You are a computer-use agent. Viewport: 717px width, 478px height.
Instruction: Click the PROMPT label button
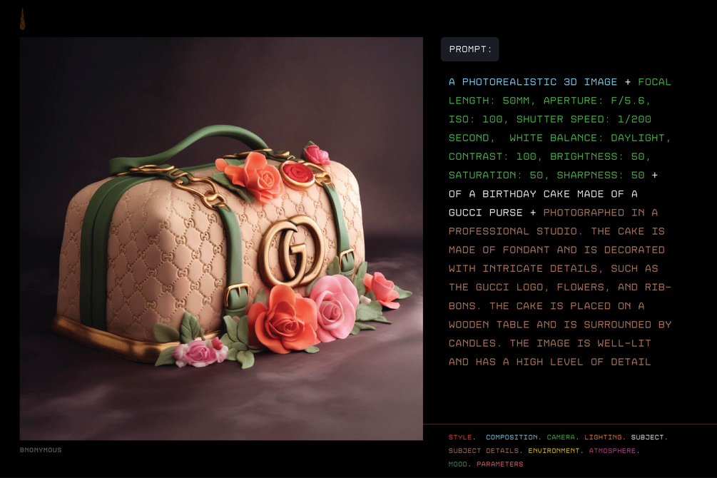[469, 49]
